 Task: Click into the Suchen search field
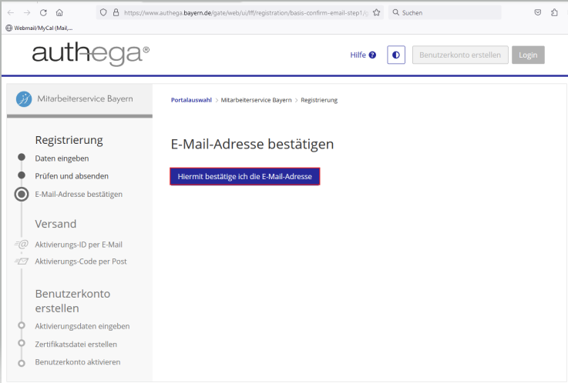(x=447, y=13)
